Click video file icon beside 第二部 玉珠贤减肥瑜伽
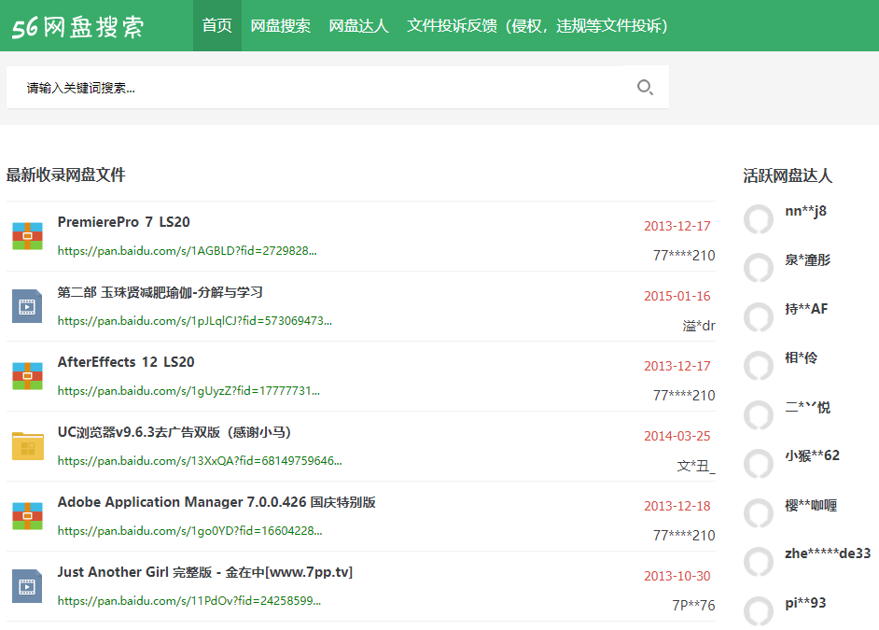This screenshot has width=879, height=630. pyautogui.click(x=27, y=306)
